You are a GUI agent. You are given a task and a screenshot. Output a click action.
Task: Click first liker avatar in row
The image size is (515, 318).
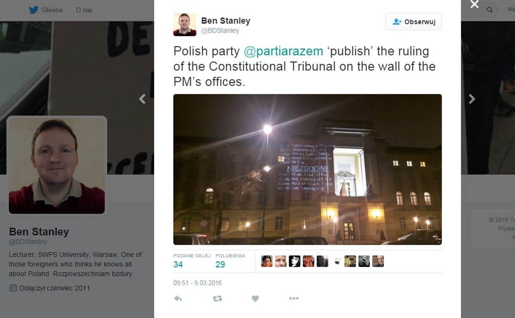click(x=267, y=261)
